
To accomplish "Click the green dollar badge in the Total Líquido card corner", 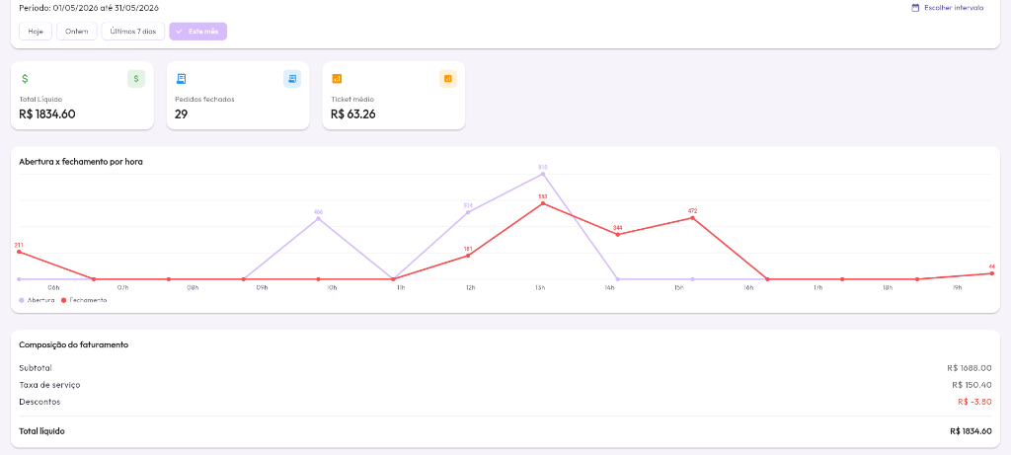I will (136, 79).
